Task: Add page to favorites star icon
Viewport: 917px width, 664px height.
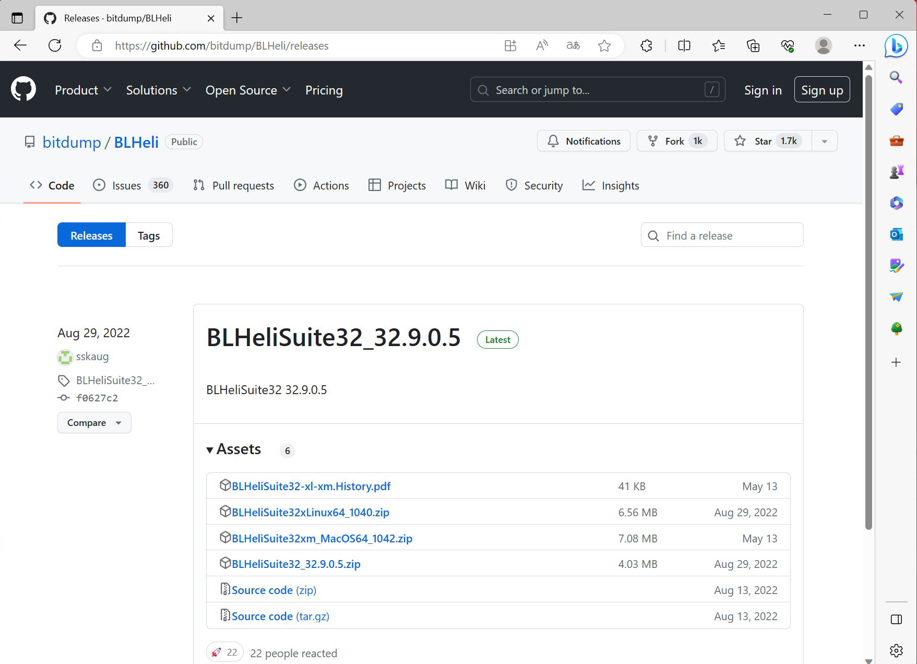Action: click(604, 45)
